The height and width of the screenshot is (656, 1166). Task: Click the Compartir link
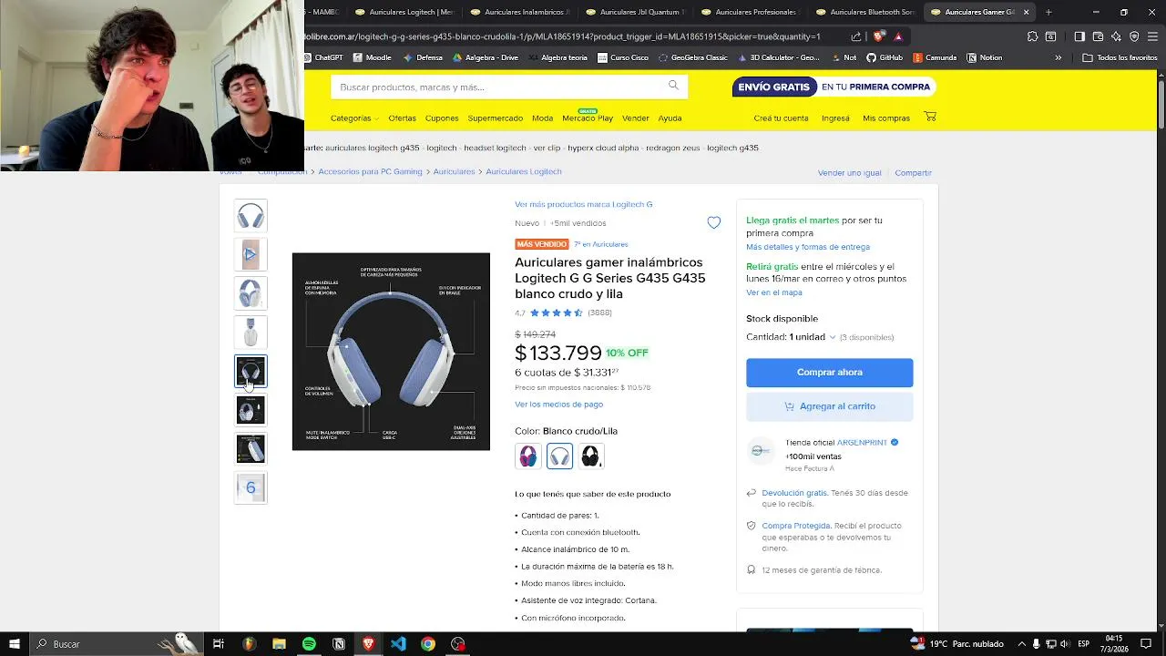tap(913, 173)
